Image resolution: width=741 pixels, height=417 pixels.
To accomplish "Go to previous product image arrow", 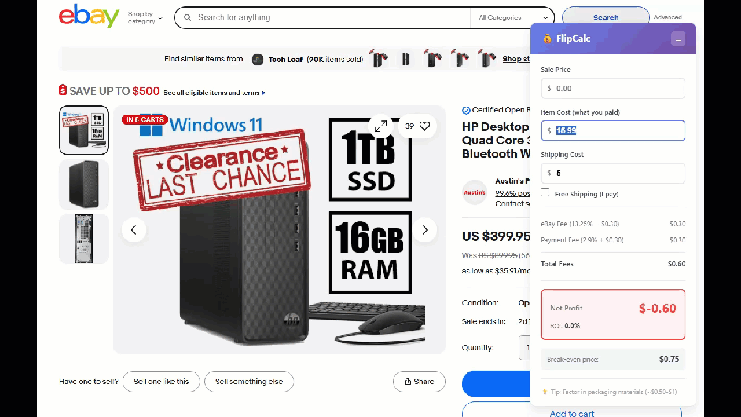I will tap(134, 230).
